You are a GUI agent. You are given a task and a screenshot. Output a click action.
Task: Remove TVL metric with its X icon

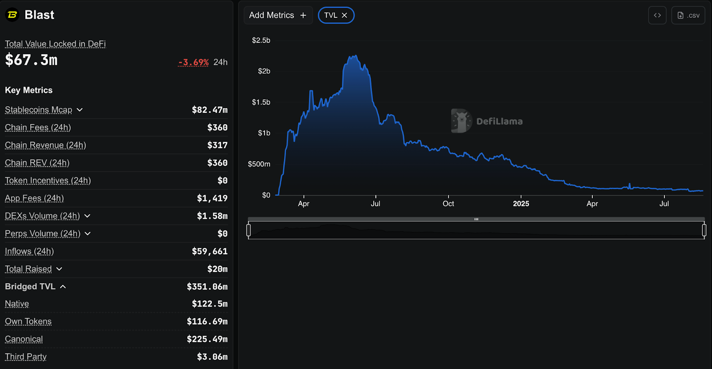coord(344,15)
